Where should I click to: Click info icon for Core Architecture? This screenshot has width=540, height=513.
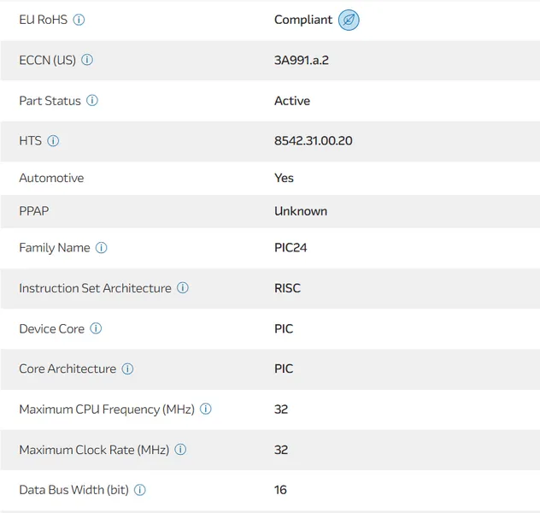point(127,369)
